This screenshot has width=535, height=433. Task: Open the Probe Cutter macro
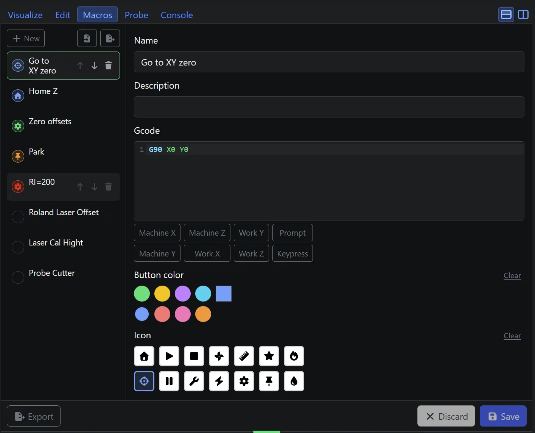pos(64,277)
